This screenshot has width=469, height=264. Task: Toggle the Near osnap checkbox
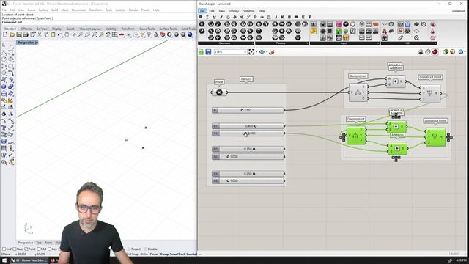[15, 249]
